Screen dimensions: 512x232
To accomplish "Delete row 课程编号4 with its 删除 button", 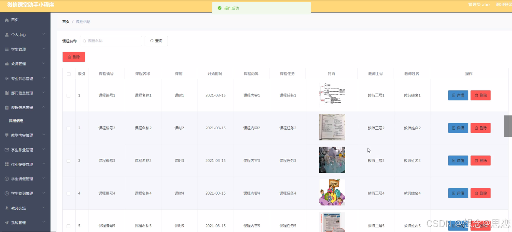I will [x=480, y=193].
